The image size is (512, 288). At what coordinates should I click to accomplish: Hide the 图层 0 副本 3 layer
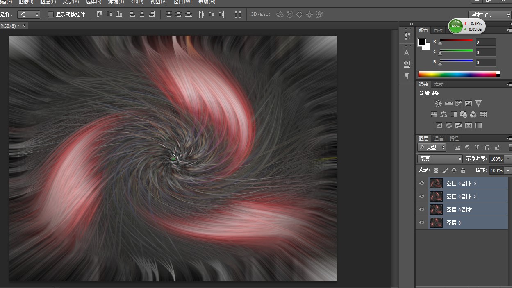pyautogui.click(x=422, y=184)
